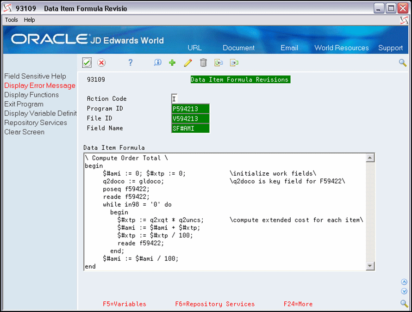The image size is (412, 312).
Task: Click the trash can Delete icon
Action: click(x=203, y=63)
